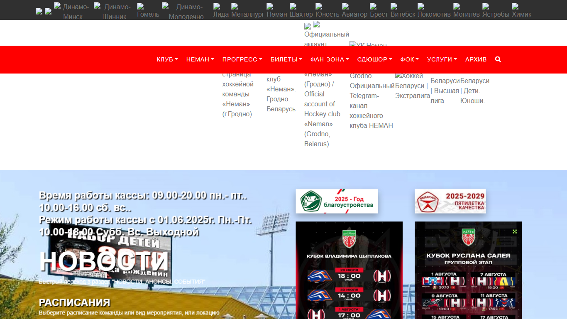Open Ястребы team link

click(496, 11)
